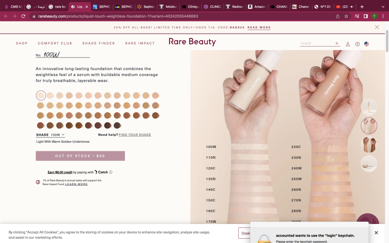
Task: Open the shopping bag icon
Action: [357, 44]
